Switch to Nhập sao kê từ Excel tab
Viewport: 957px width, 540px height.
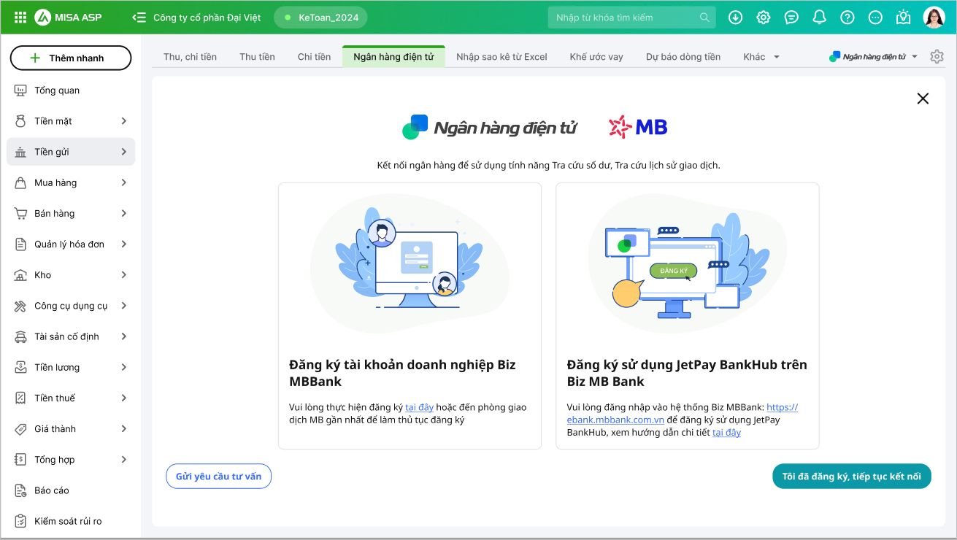coord(501,57)
